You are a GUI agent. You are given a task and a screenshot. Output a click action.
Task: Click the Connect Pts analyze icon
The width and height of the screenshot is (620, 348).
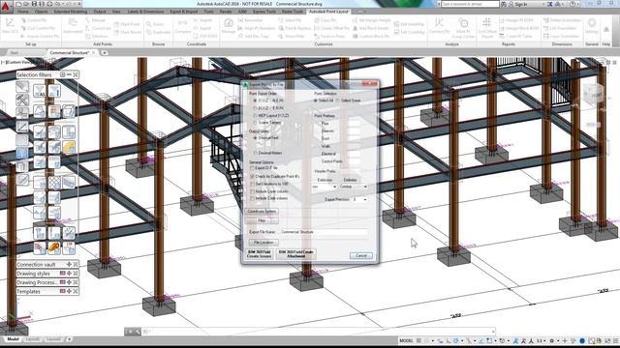[x=439, y=27]
